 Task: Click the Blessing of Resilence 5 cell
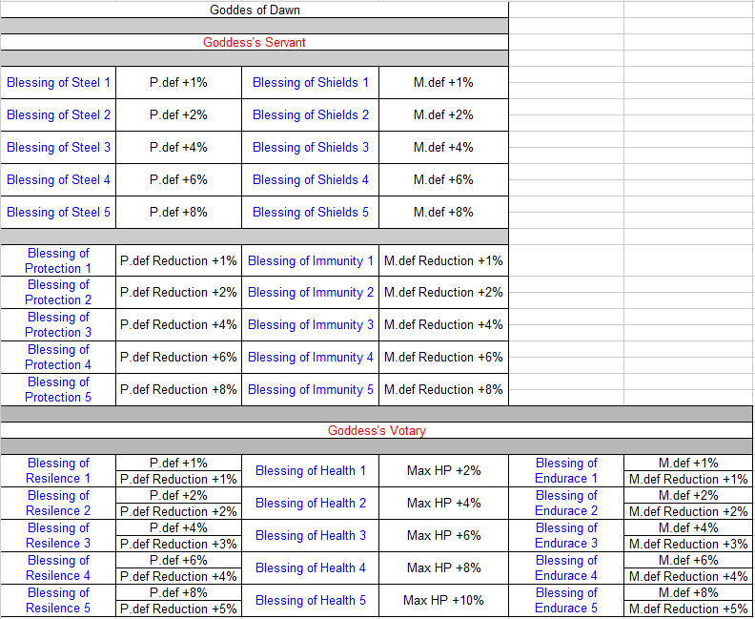click(x=58, y=601)
